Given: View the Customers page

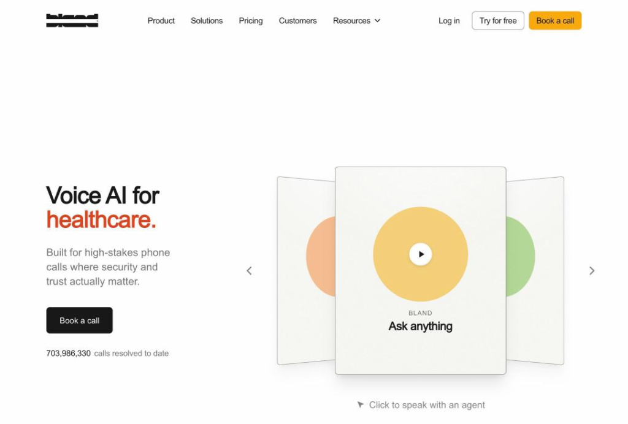Looking at the screenshot, I should click(297, 21).
